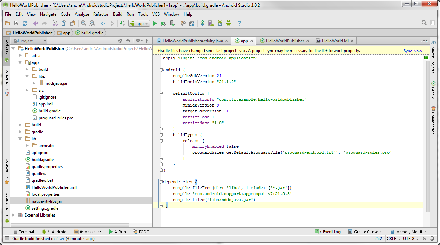Open the Refactor menu
This screenshot has width=440, height=245.
101,14
